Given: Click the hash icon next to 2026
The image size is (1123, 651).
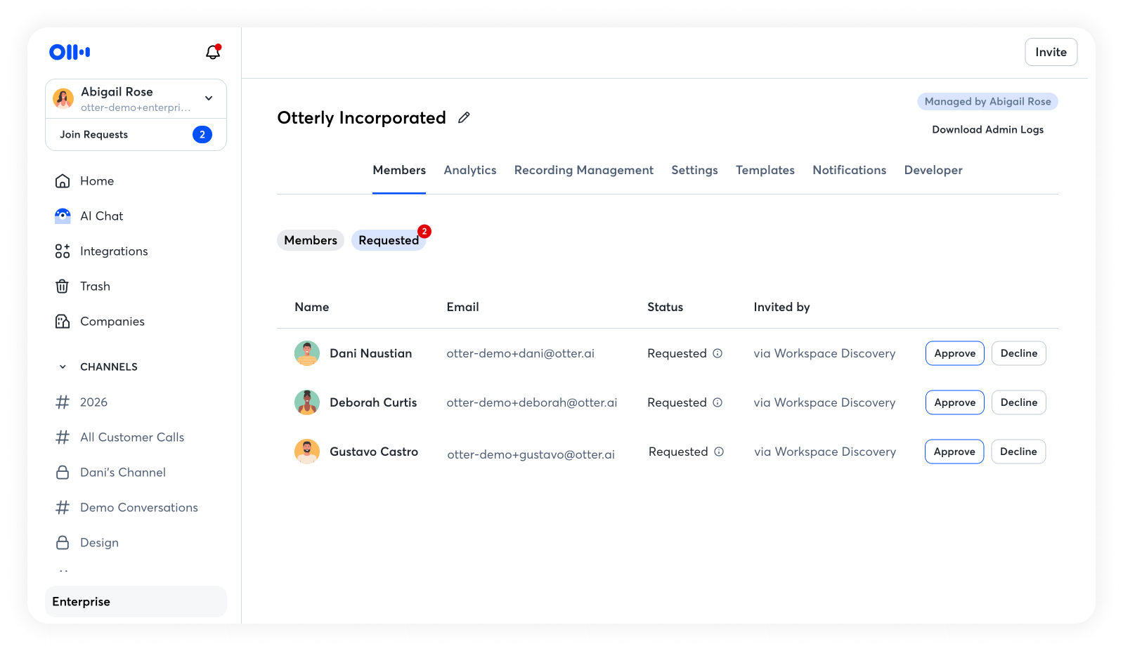Looking at the screenshot, I should tap(63, 402).
